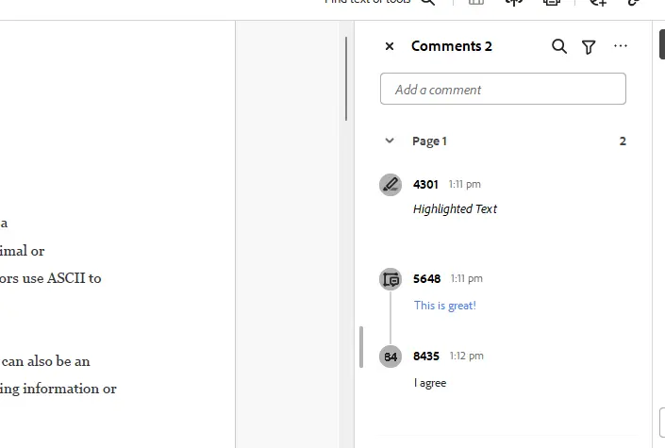Click the text box icon for comment 5648

[391, 279]
